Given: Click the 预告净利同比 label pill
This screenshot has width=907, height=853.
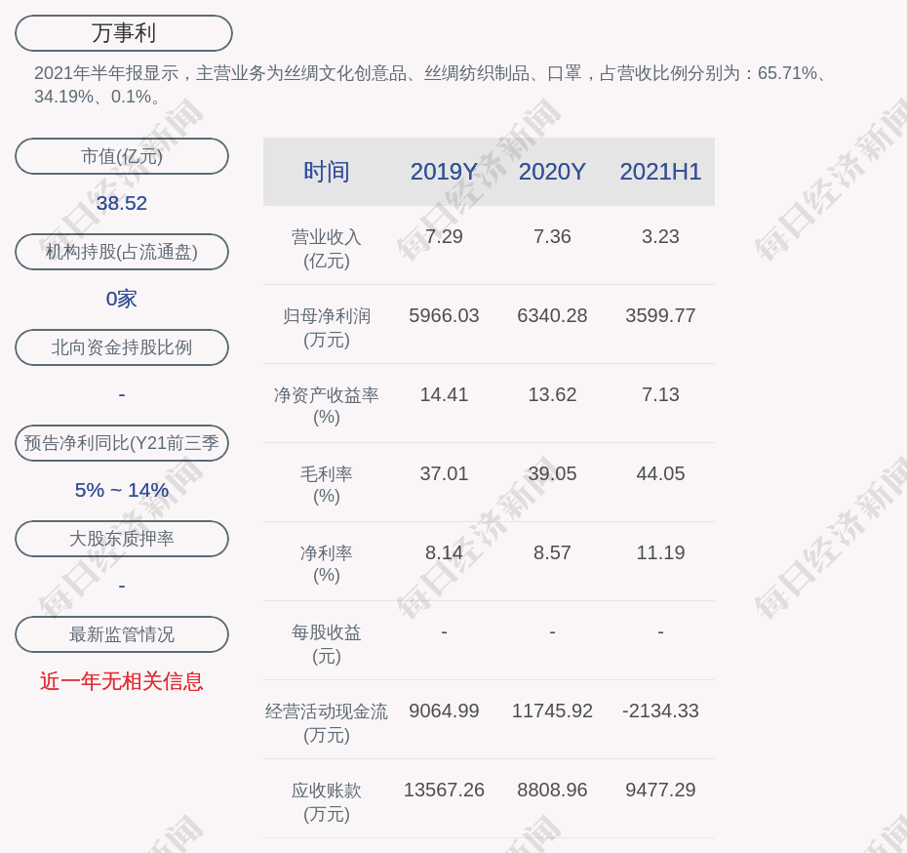Looking at the screenshot, I should click(122, 443).
